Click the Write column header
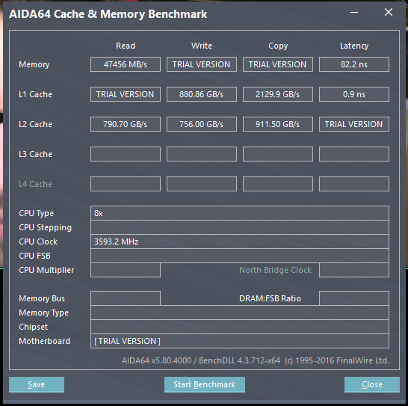 [x=202, y=46]
